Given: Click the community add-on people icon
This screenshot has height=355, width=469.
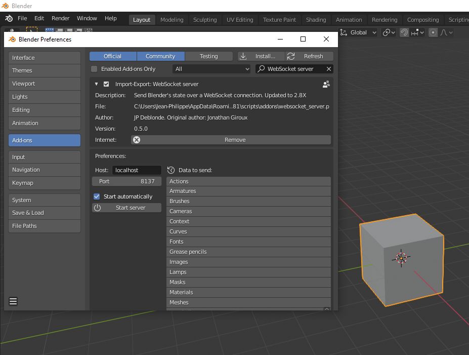Looking at the screenshot, I should pos(326,84).
